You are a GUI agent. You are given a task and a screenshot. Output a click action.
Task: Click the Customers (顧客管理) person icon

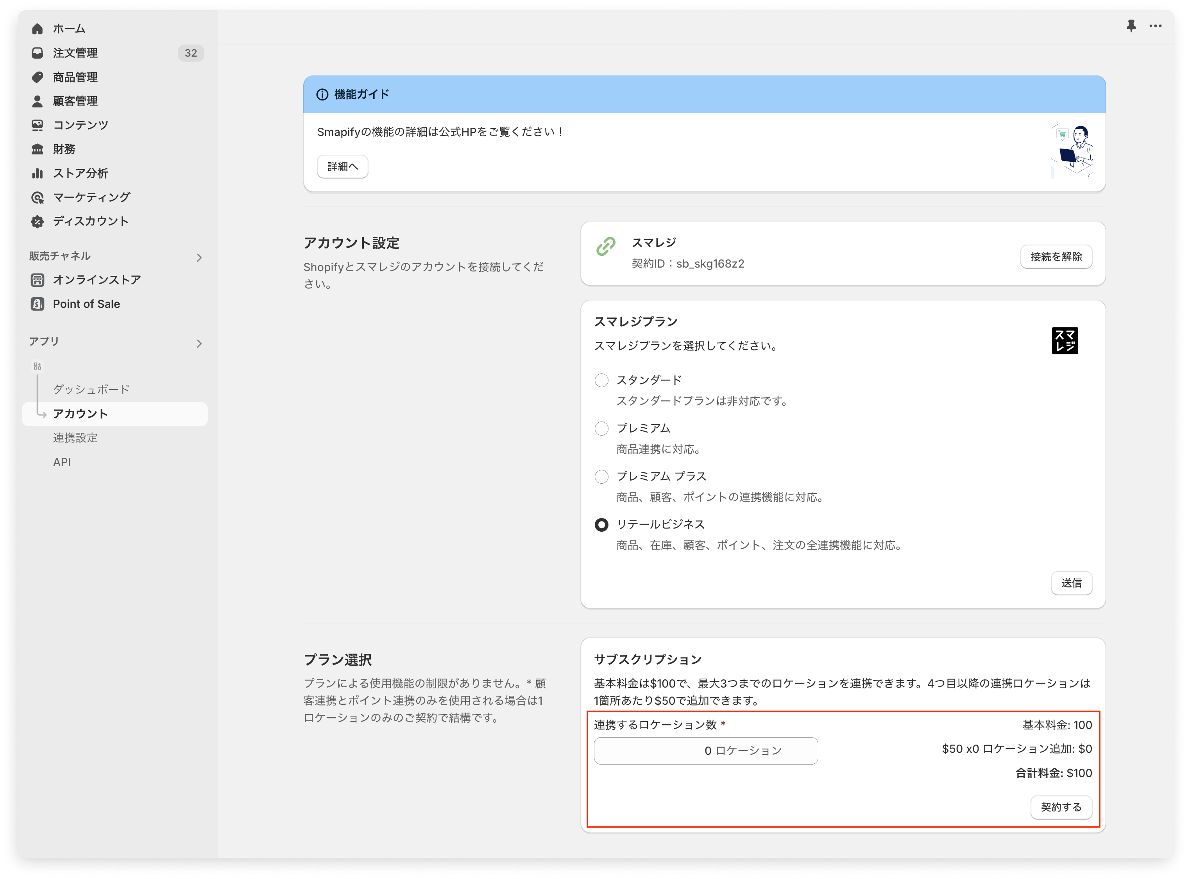pos(37,101)
